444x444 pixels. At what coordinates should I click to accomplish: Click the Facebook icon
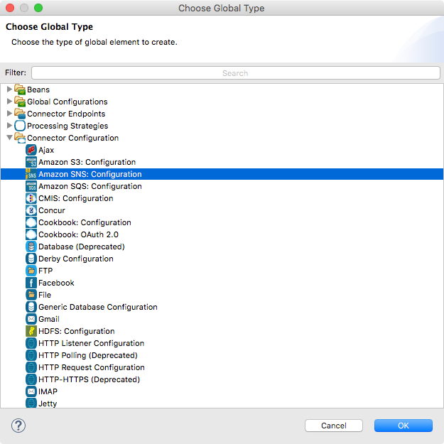tap(31, 283)
